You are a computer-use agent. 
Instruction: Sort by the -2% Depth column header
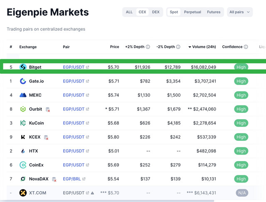pyautogui.click(x=165, y=47)
